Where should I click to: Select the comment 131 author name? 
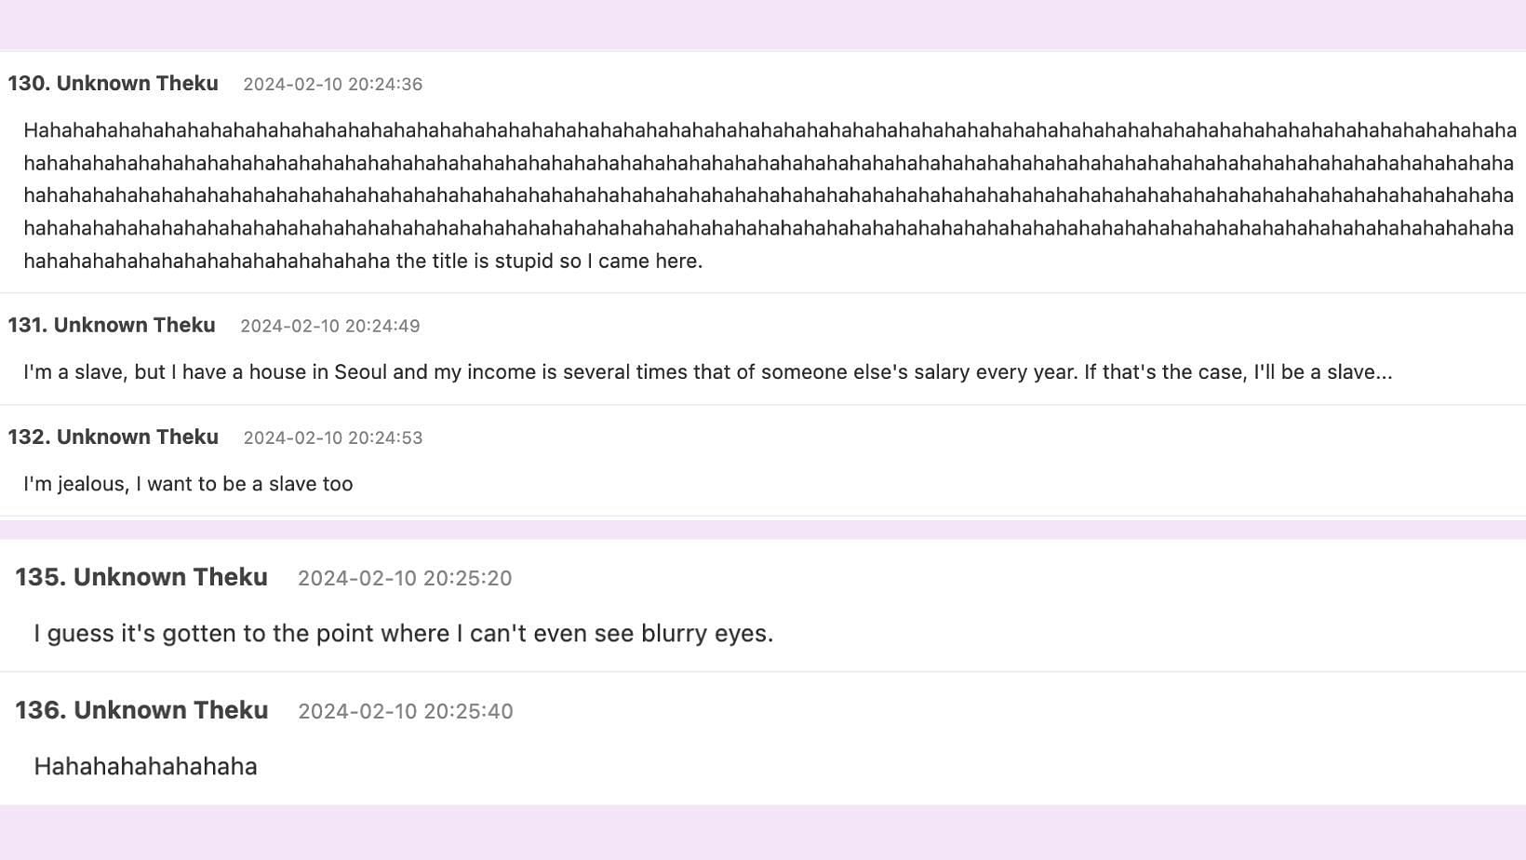tap(134, 326)
